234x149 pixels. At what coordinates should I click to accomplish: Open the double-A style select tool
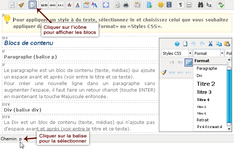[x=94, y=5]
